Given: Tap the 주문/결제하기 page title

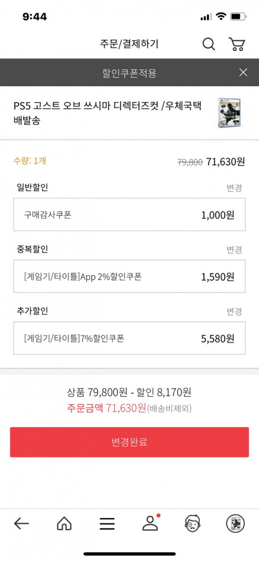Looking at the screenshot, I should coord(129,44).
